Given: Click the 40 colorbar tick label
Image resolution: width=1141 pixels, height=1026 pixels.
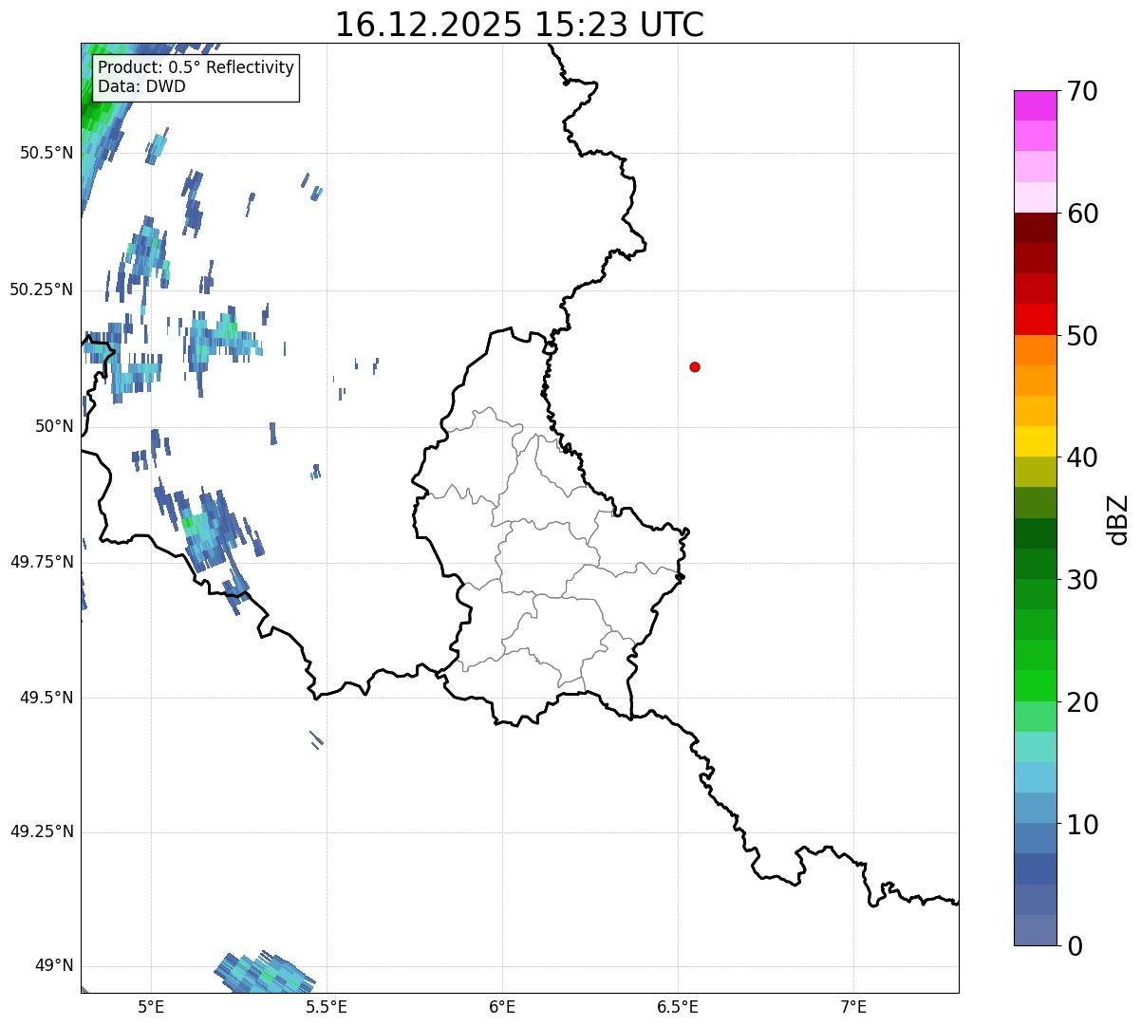Looking at the screenshot, I should (1082, 457).
